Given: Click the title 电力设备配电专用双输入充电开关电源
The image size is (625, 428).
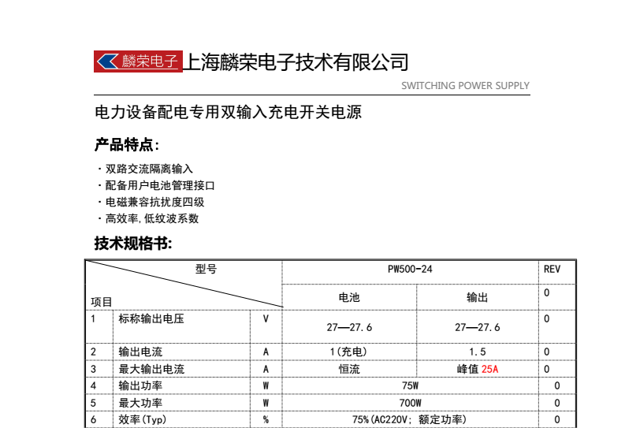Looking at the screenshot, I should 228,112.
